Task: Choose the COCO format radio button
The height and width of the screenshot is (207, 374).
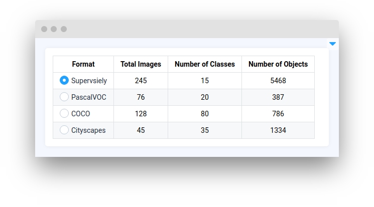Action: pyautogui.click(x=64, y=113)
